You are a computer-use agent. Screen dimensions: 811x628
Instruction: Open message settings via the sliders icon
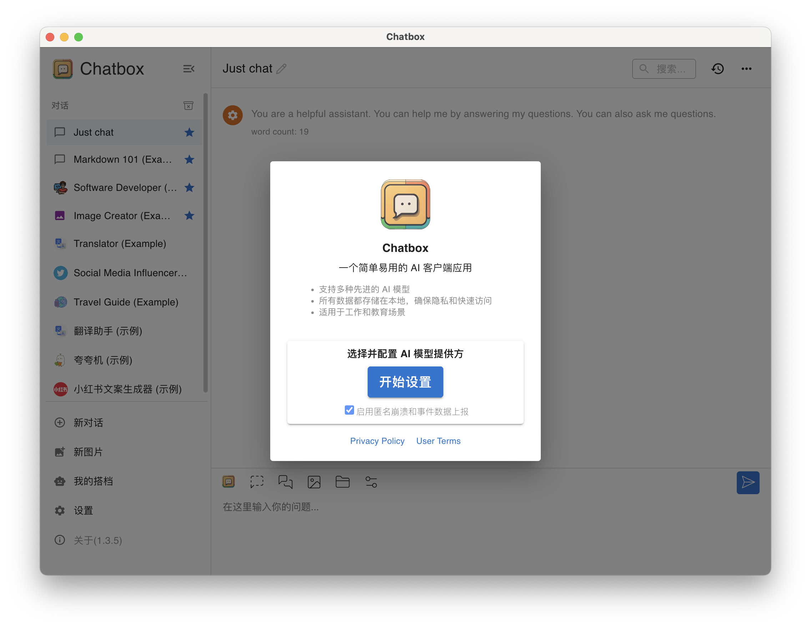[371, 481]
